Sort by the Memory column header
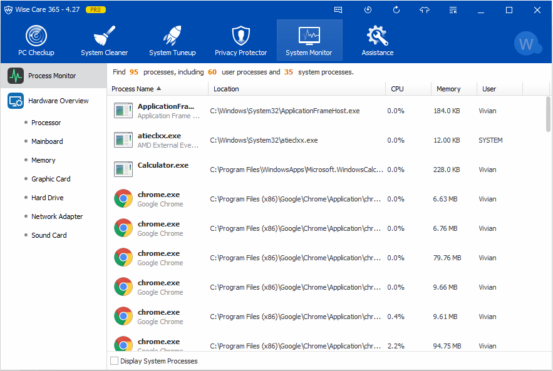553x371 pixels. click(454, 89)
